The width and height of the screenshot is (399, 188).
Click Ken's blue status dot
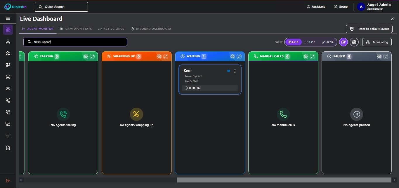tap(228, 71)
